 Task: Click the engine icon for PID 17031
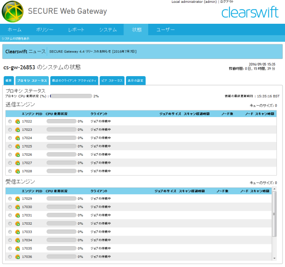coord(18,215)
